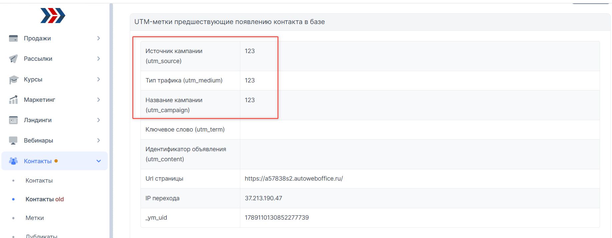The image size is (612, 238).
Task: Expand the Лэндинги menu chevron
Action: (98, 120)
